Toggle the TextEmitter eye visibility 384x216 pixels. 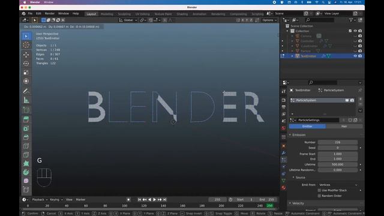pyautogui.click(x=355, y=56)
